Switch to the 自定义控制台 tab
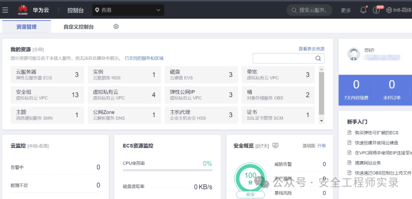Image resolution: width=412 pixels, height=199 pixels. [79, 27]
